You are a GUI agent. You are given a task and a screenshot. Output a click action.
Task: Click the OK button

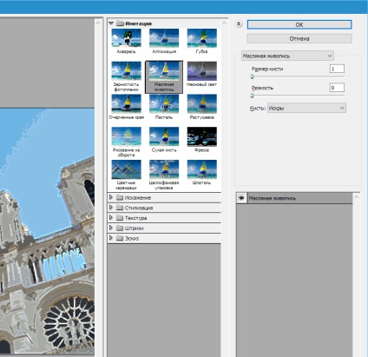pyautogui.click(x=299, y=24)
